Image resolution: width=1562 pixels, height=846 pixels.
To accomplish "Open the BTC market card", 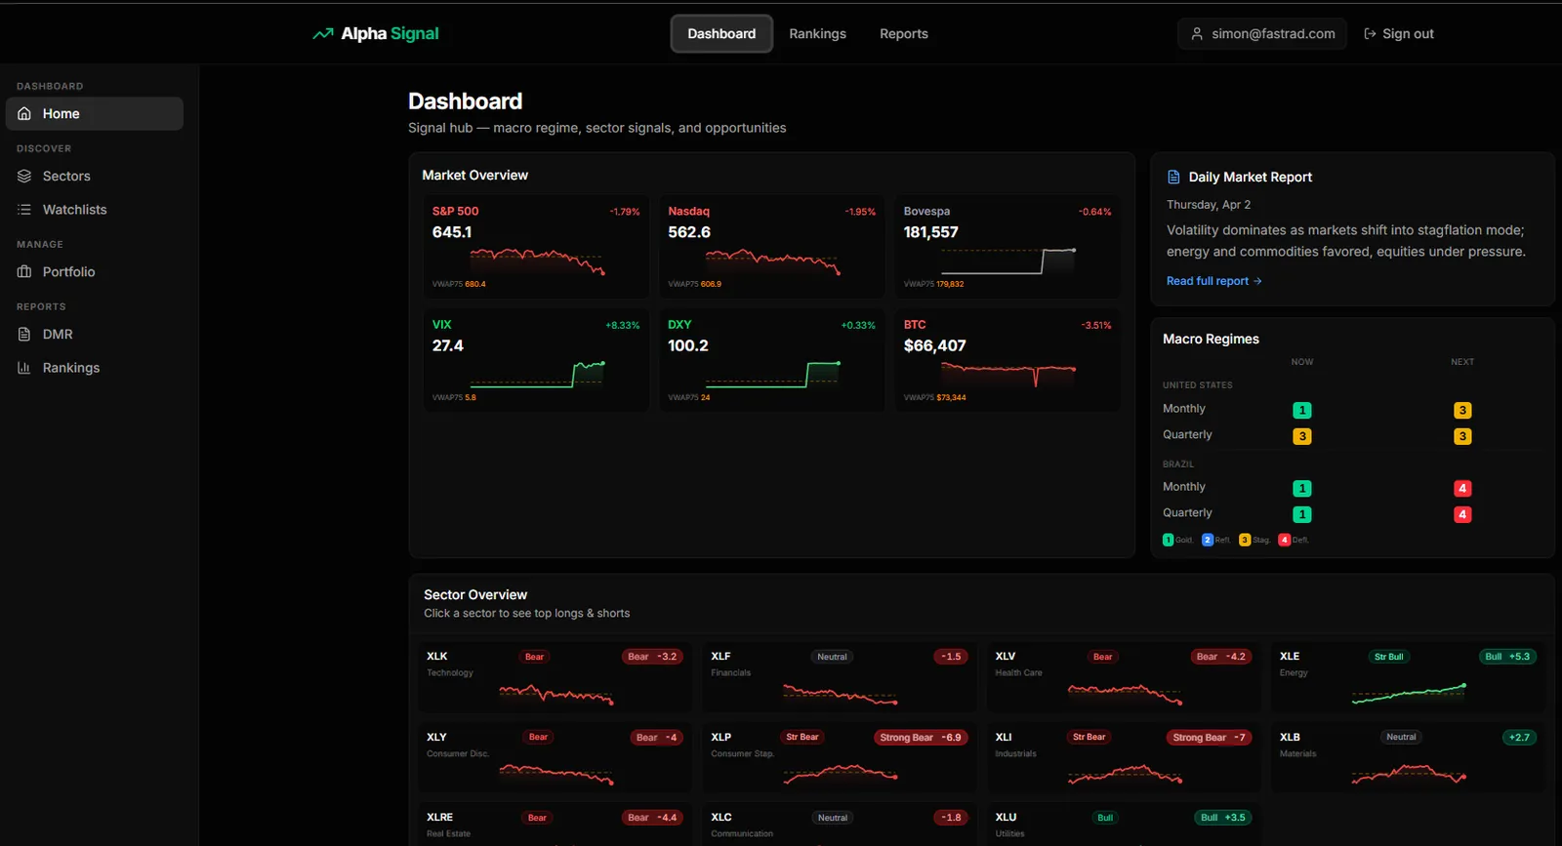I will tap(1007, 360).
